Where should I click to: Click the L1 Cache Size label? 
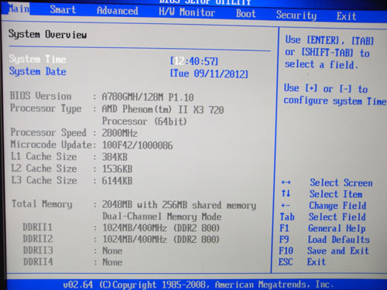tap(43, 156)
